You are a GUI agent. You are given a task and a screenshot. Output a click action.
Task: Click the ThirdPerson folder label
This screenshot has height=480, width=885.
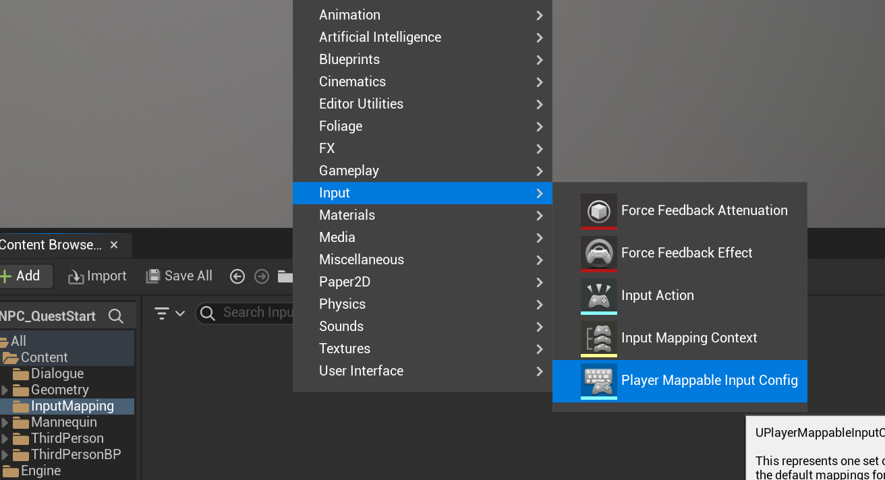[x=67, y=438]
